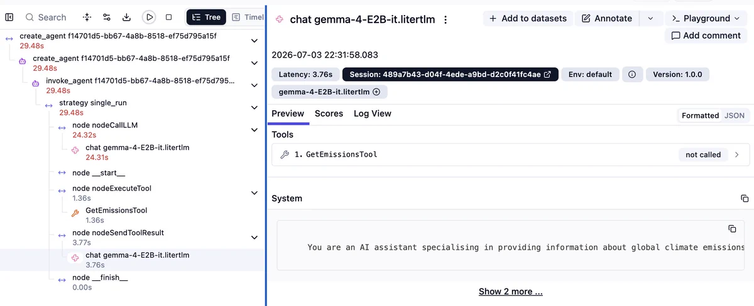The image size is (754, 306).
Task: Switch view to Formatted format
Action: [700, 115]
